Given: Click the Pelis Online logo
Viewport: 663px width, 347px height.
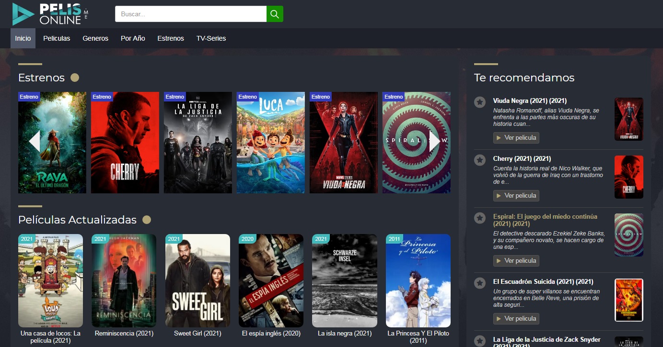Looking at the screenshot, I should (x=50, y=14).
